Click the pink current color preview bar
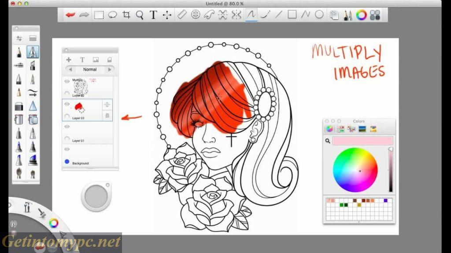 click(362, 141)
